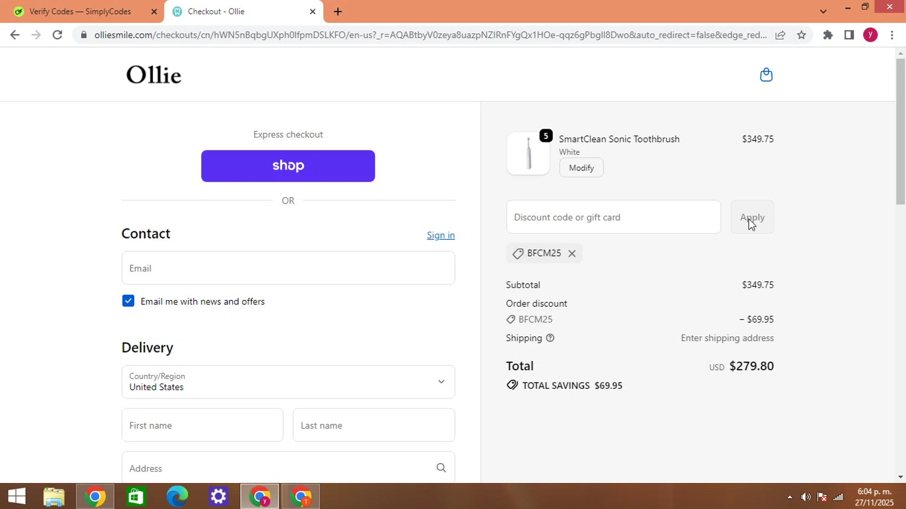
Task: Expand the Country/Region dropdown
Action: [288, 382]
